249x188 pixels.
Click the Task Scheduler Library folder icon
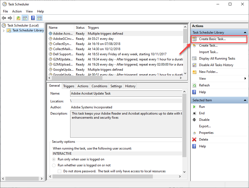9,30
